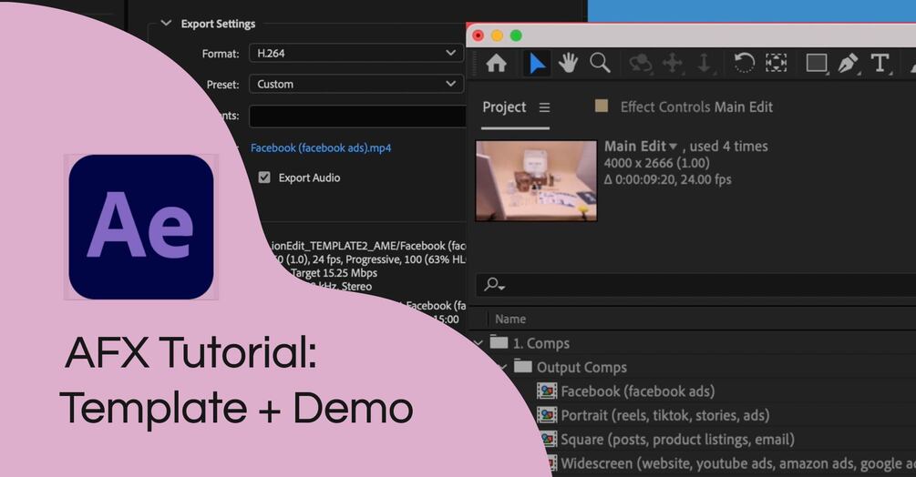The width and height of the screenshot is (916, 477).
Task: Click the 1. Comps folder icon
Action: click(x=499, y=342)
